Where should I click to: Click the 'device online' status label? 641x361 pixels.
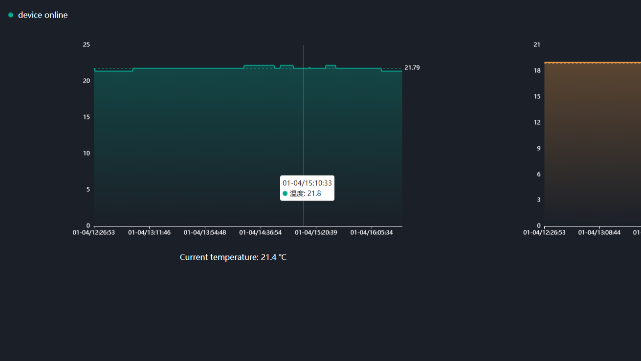pyautogui.click(x=43, y=15)
